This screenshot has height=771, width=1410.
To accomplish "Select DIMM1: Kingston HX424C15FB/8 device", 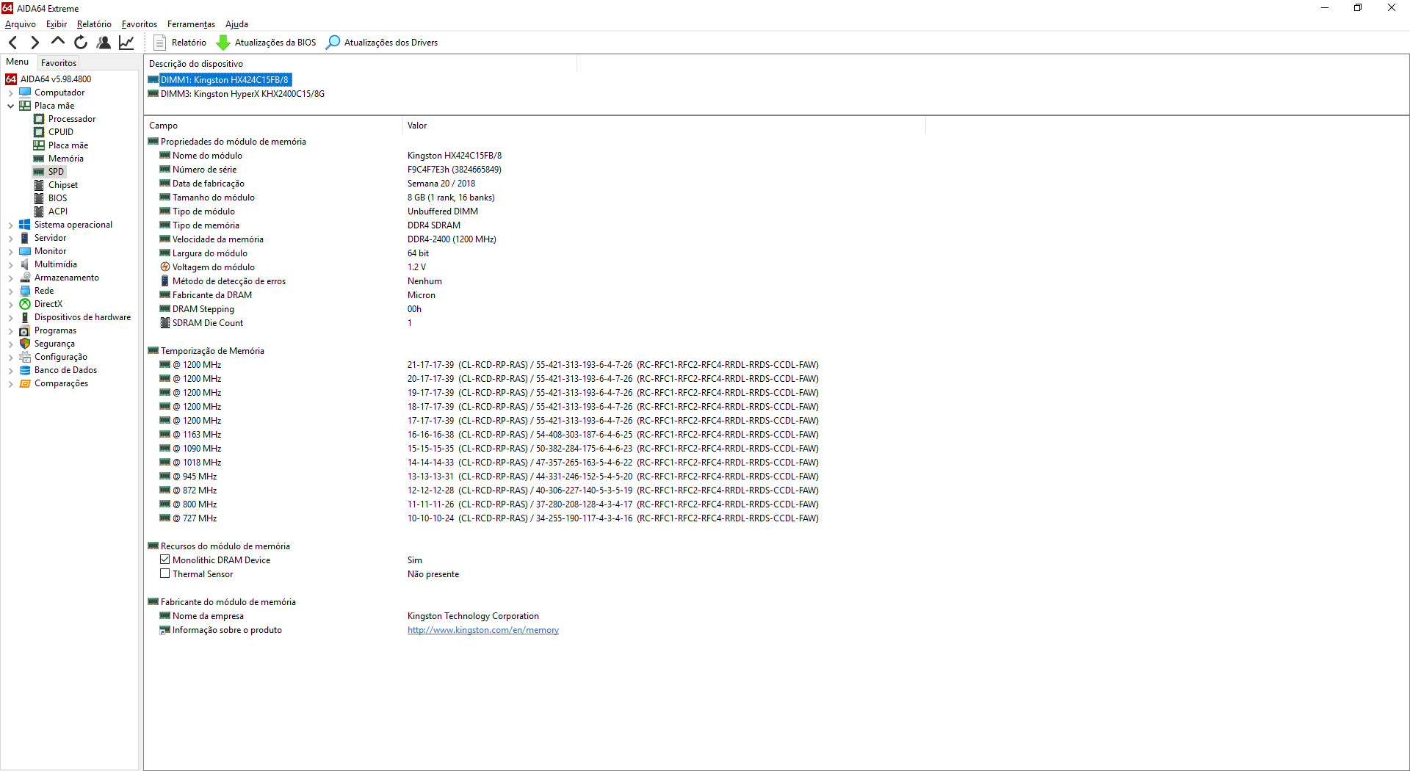I will [x=225, y=80].
